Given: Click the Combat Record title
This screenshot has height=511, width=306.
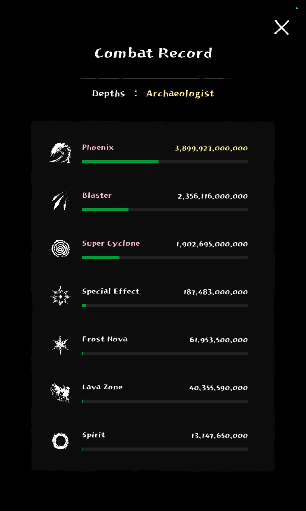Looking at the screenshot, I should [153, 53].
